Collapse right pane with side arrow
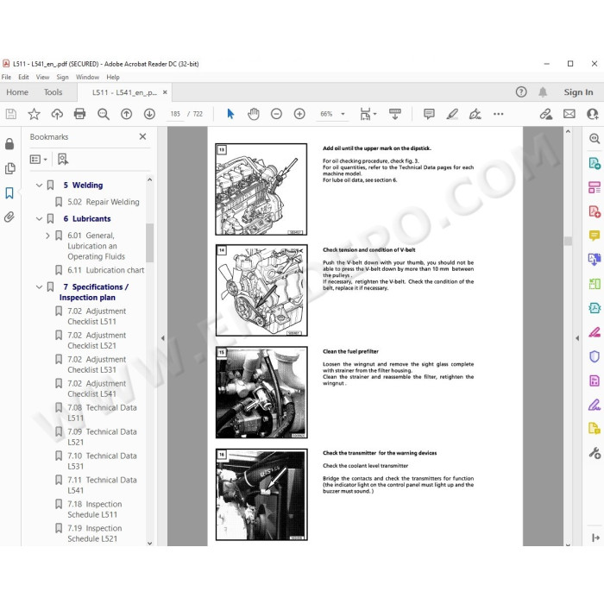Screen dimensions: 604x604 tap(577, 338)
